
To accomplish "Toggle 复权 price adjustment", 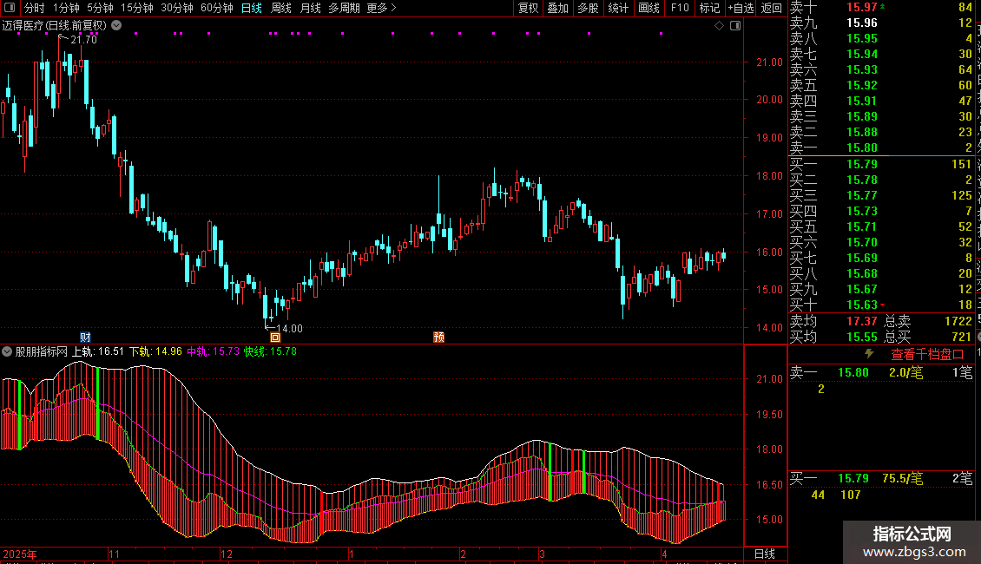I will (528, 8).
